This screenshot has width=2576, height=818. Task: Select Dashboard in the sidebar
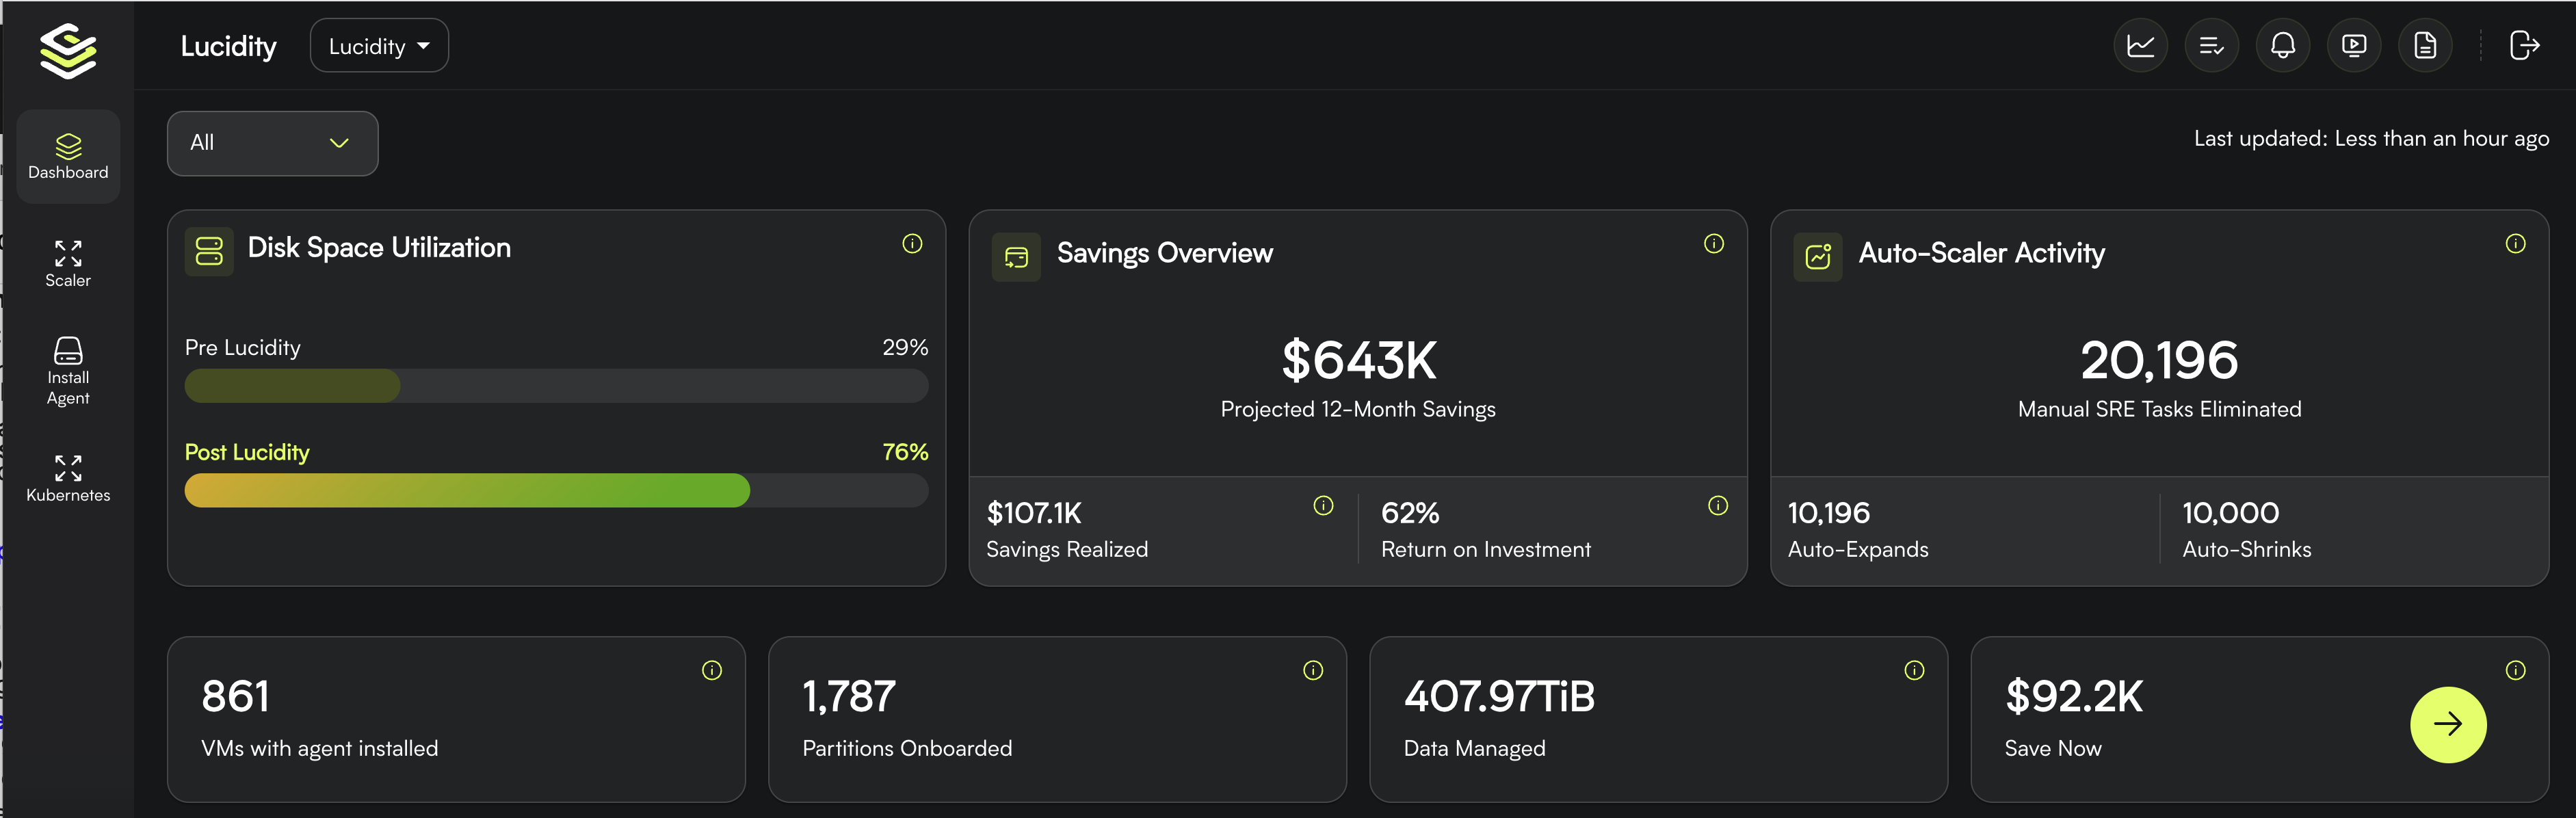(x=68, y=157)
